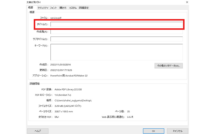This screenshot has width=215, height=134.
Task: Click the page count value 35
Action: [128, 111]
